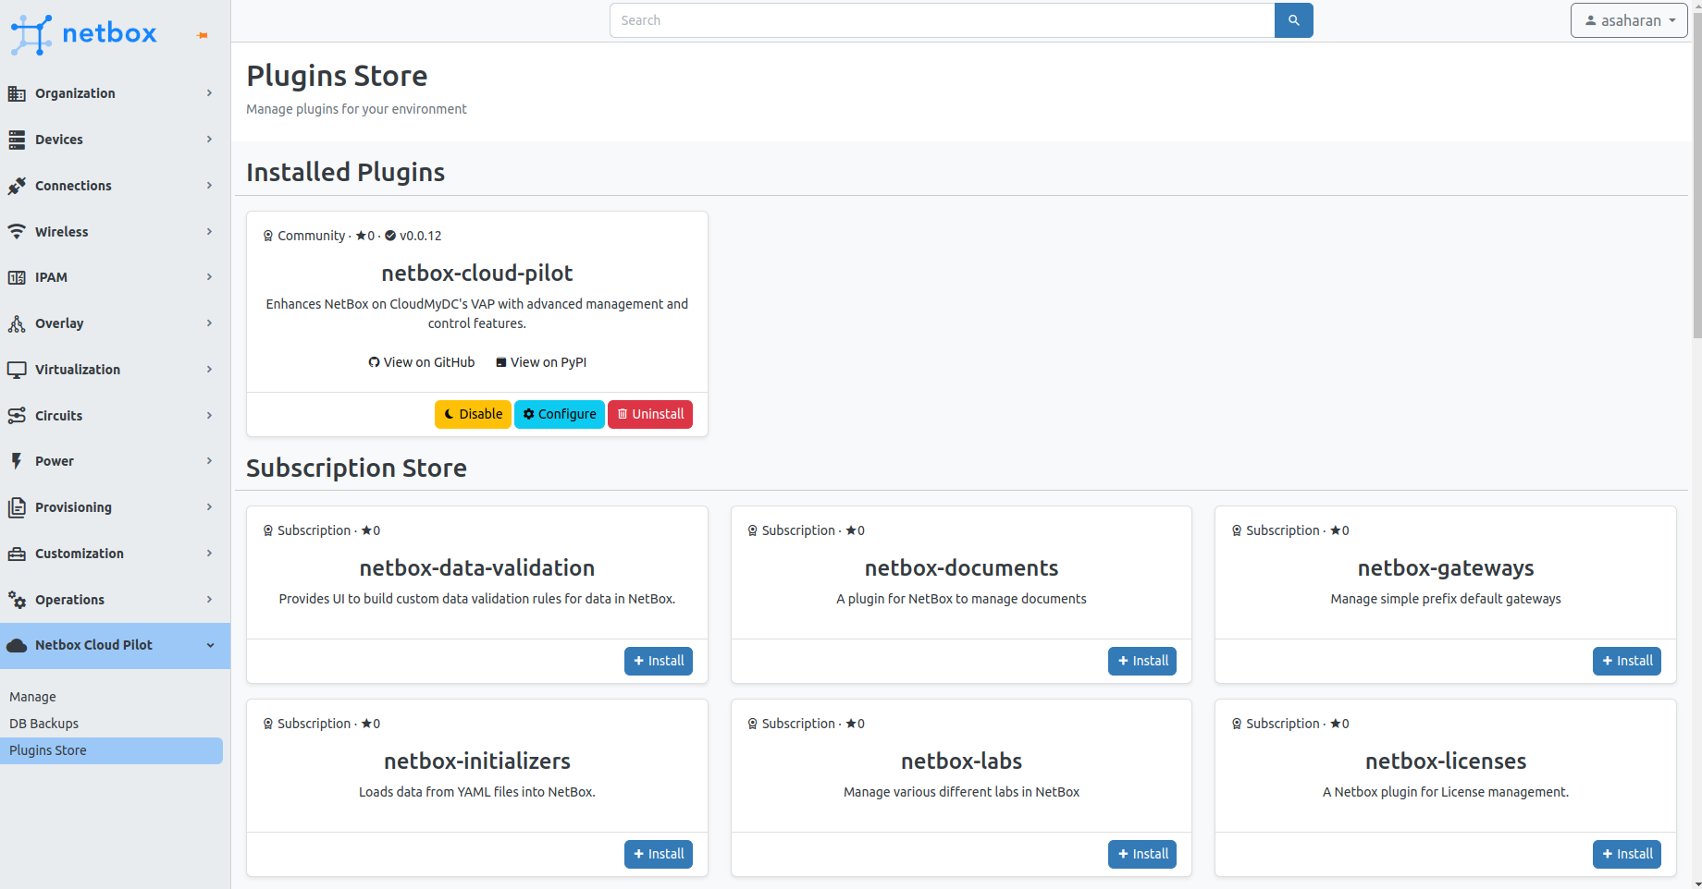Image resolution: width=1702 pixels, height=889 pixels.
Task: Install the netbox-labs plugin
Action: 1142,854
